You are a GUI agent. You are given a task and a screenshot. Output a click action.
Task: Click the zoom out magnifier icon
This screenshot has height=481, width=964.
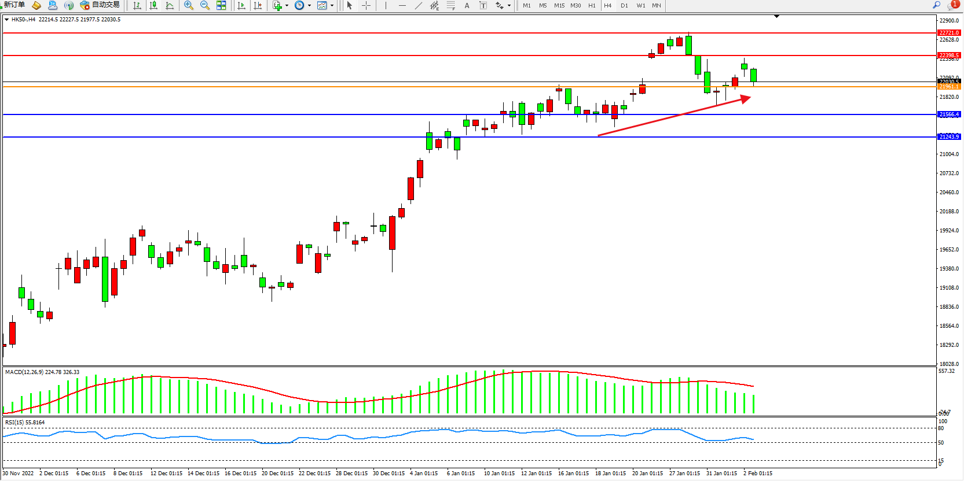point(205,6)
